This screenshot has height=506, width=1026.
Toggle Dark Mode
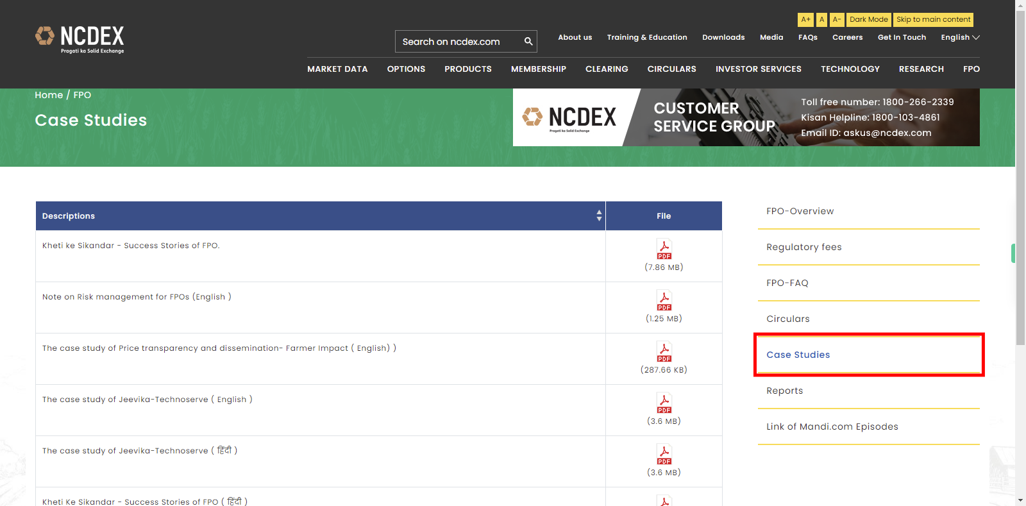coord(869,20)
